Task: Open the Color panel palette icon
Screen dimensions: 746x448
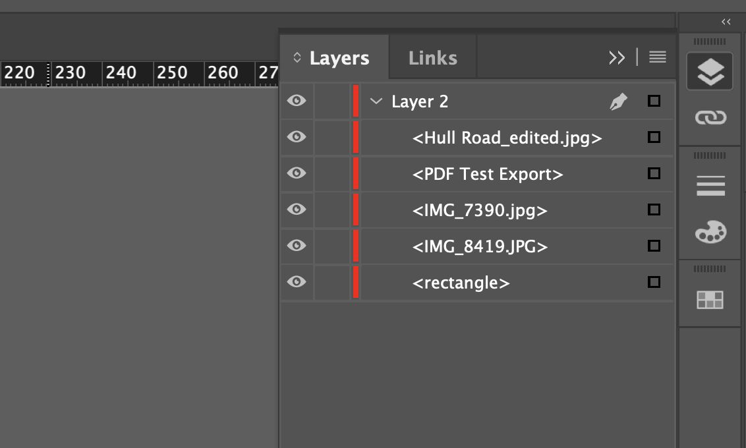Action: pyautogui.click(x=709, y=232)
